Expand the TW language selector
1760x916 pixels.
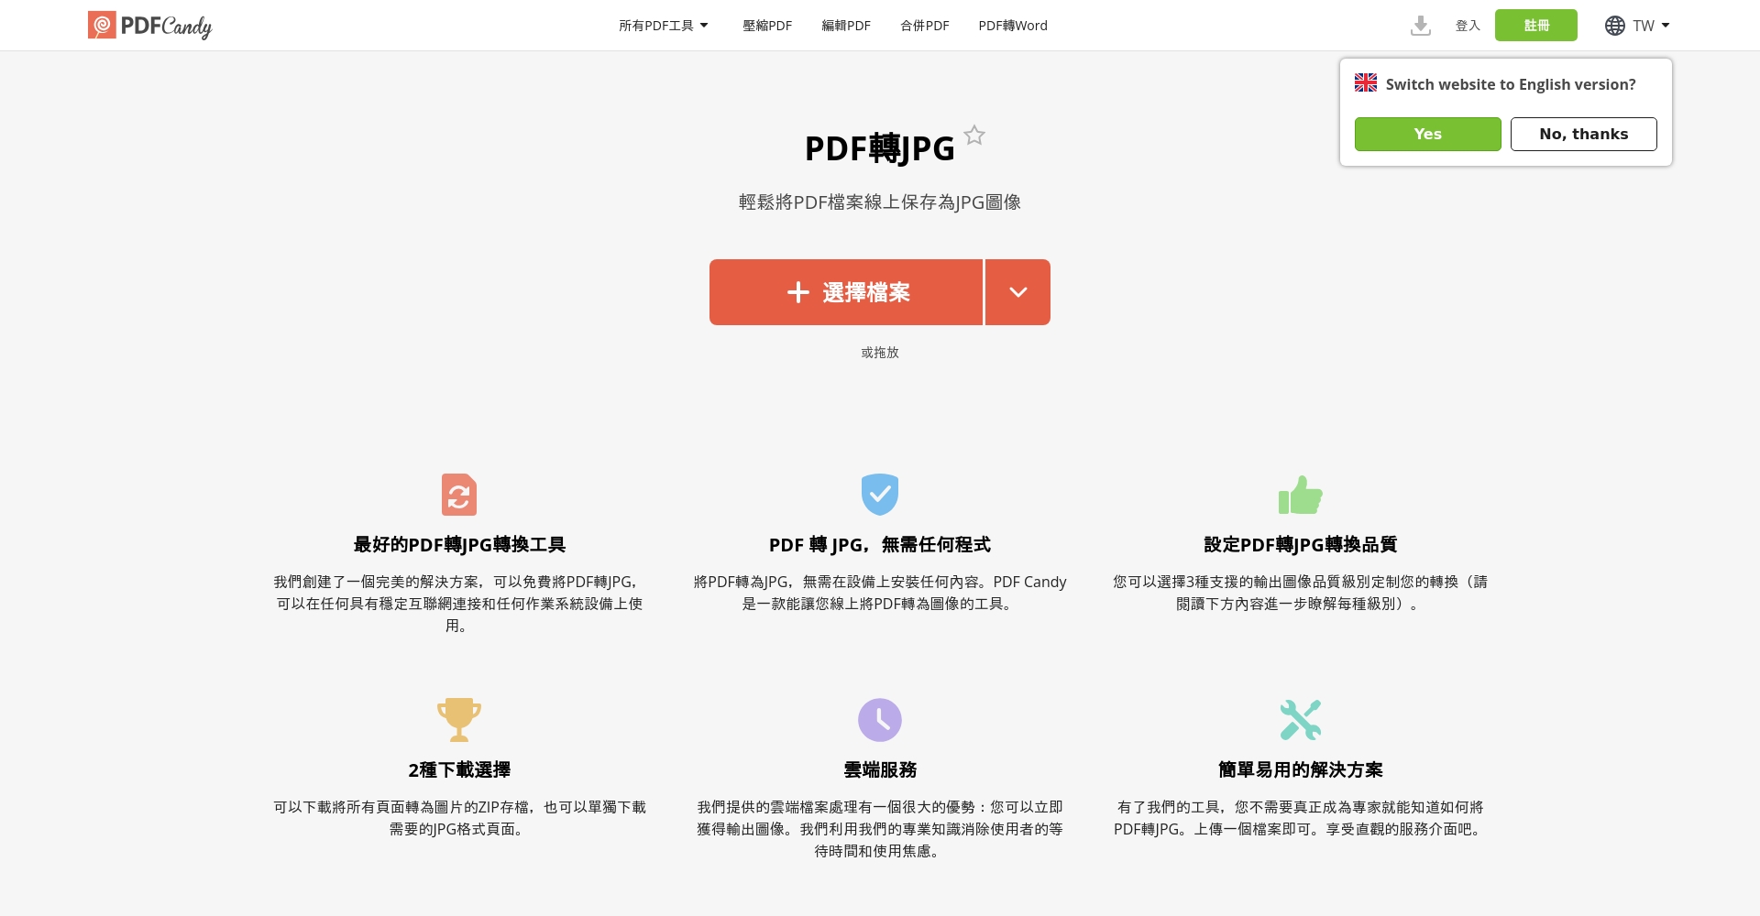pos(1645,25)
